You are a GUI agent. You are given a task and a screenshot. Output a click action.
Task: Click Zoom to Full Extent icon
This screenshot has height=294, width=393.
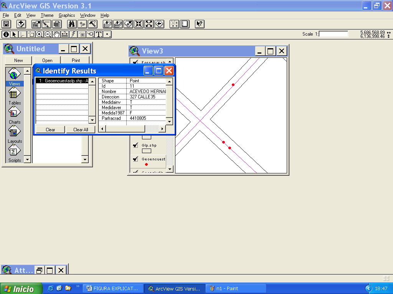pyautogui.click(x=107, y=24)
